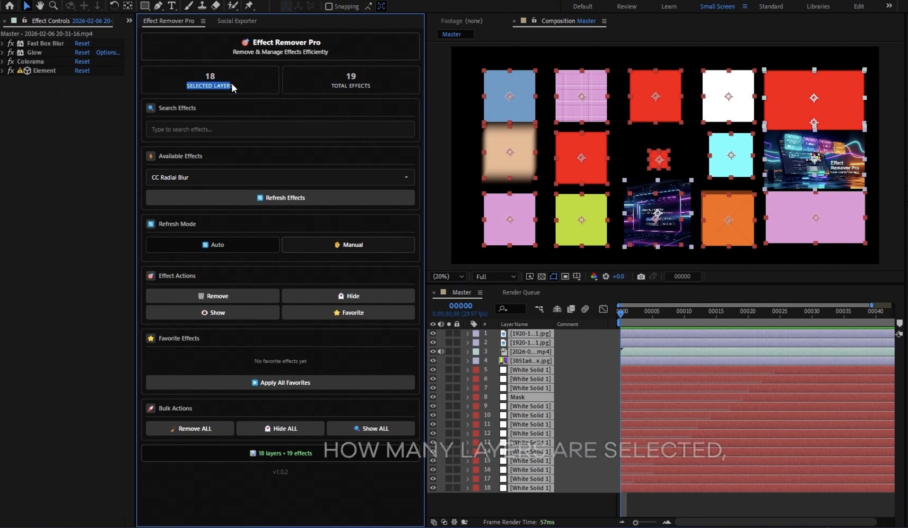This screenshot has width=908, height=528.
Task: Click the timeline zoom slider handle
Action: click(636, 522)
